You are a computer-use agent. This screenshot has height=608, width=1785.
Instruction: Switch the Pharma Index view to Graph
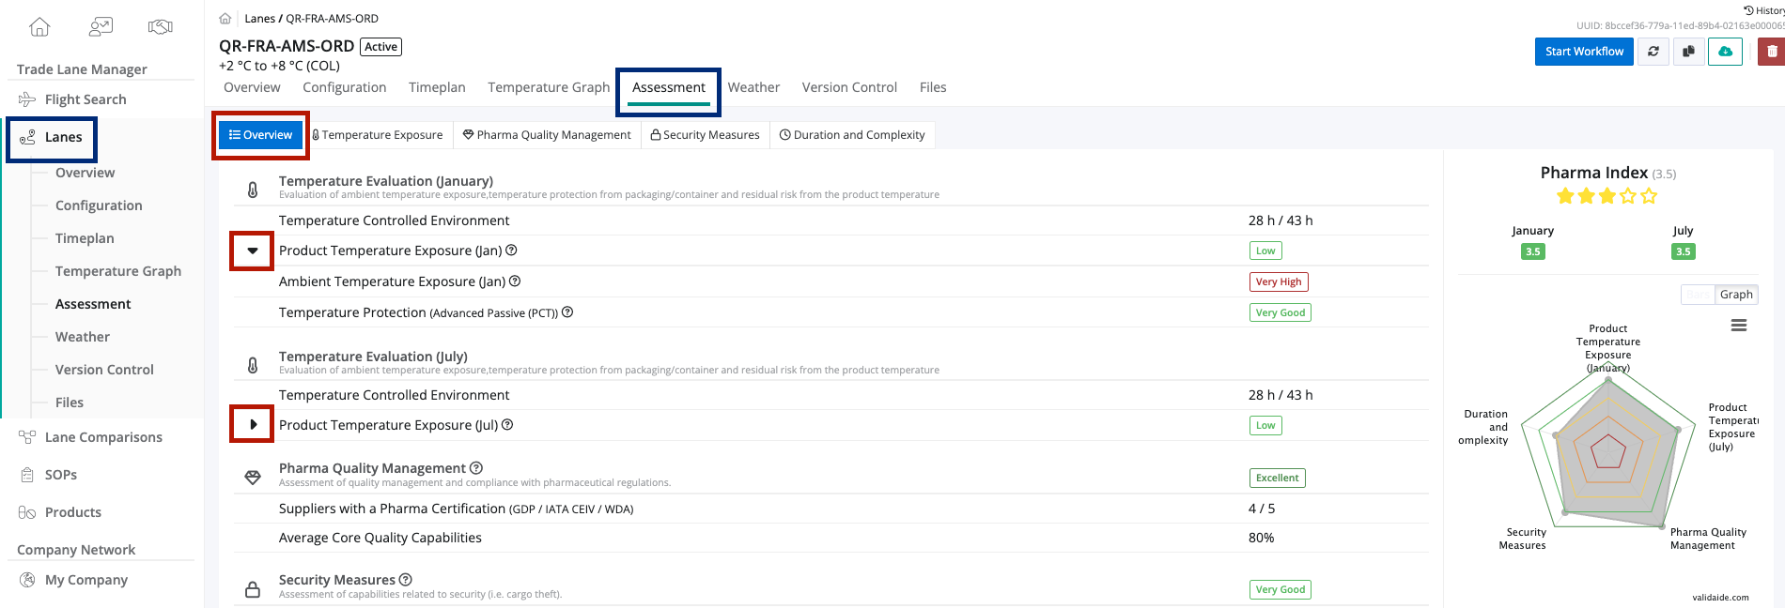(x=1736, y=295)
